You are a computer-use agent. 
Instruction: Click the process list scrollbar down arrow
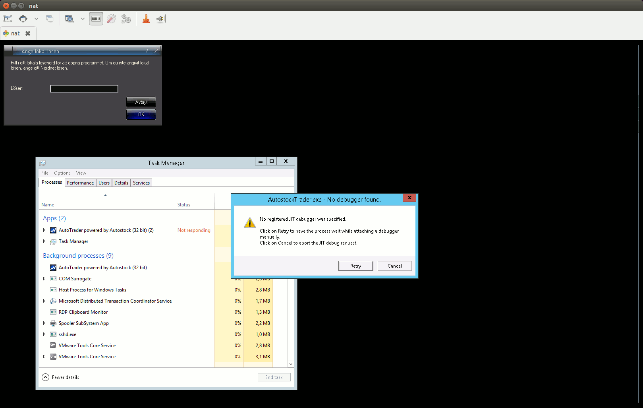[x=291, y=364]
